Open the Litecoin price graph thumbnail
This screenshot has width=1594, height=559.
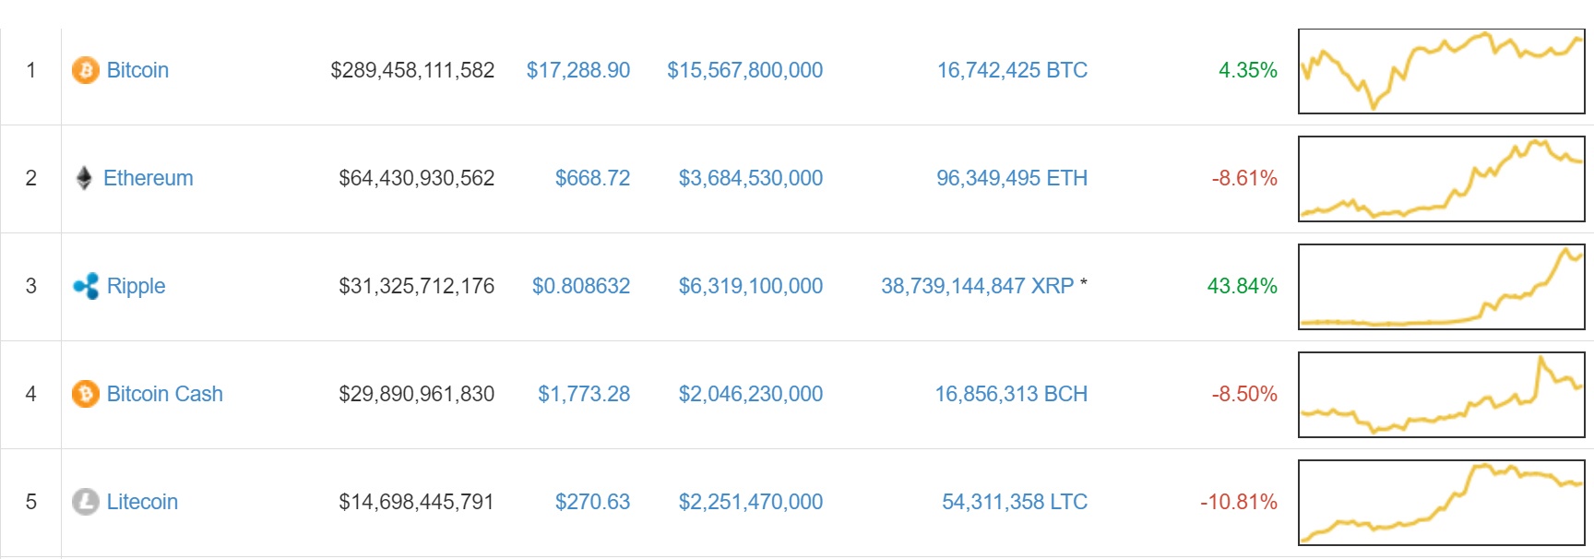pos(1441,503)
